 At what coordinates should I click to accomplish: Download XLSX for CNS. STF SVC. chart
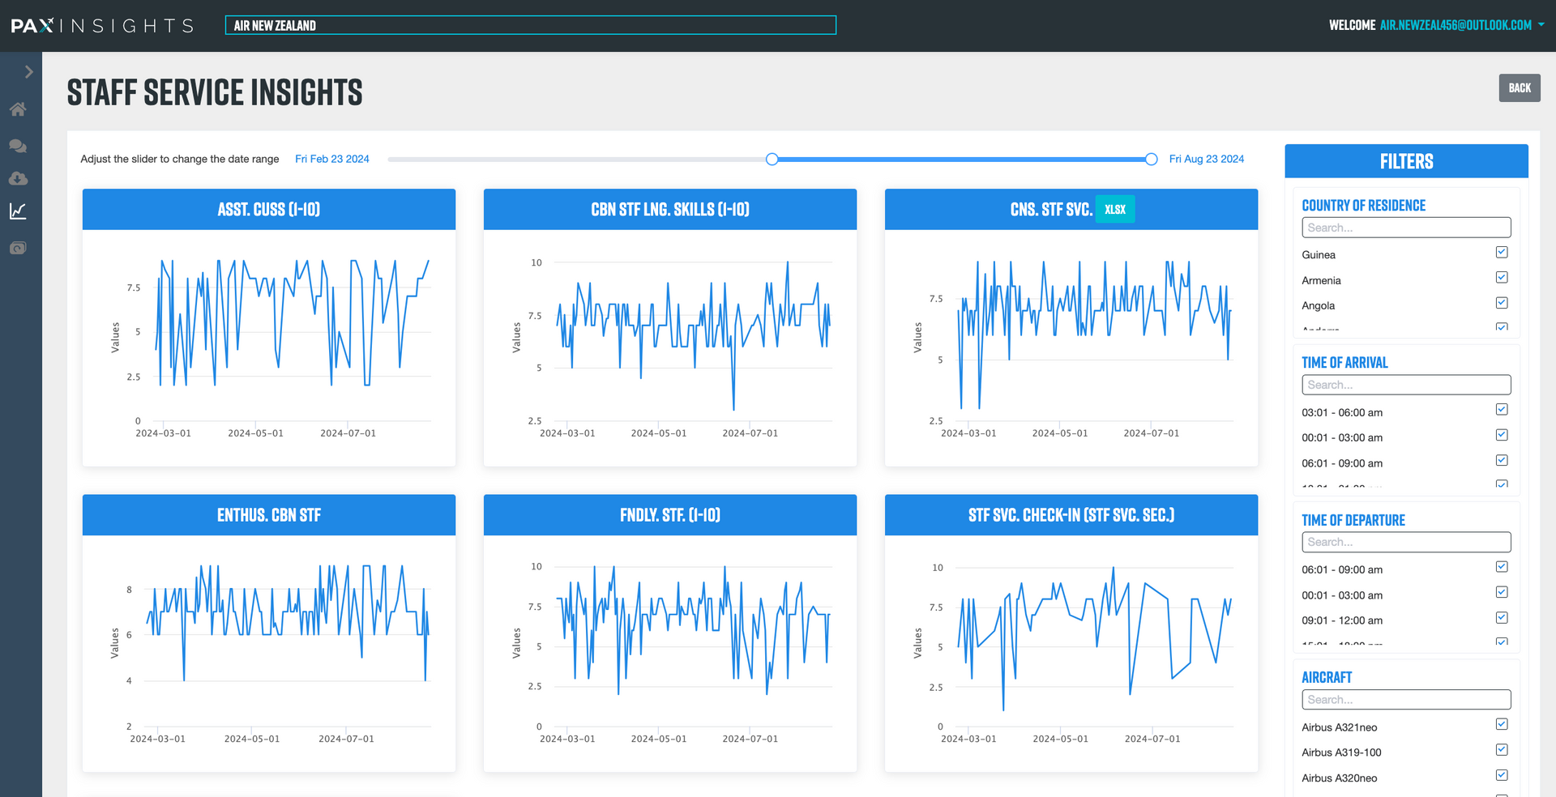[1114, 210]
